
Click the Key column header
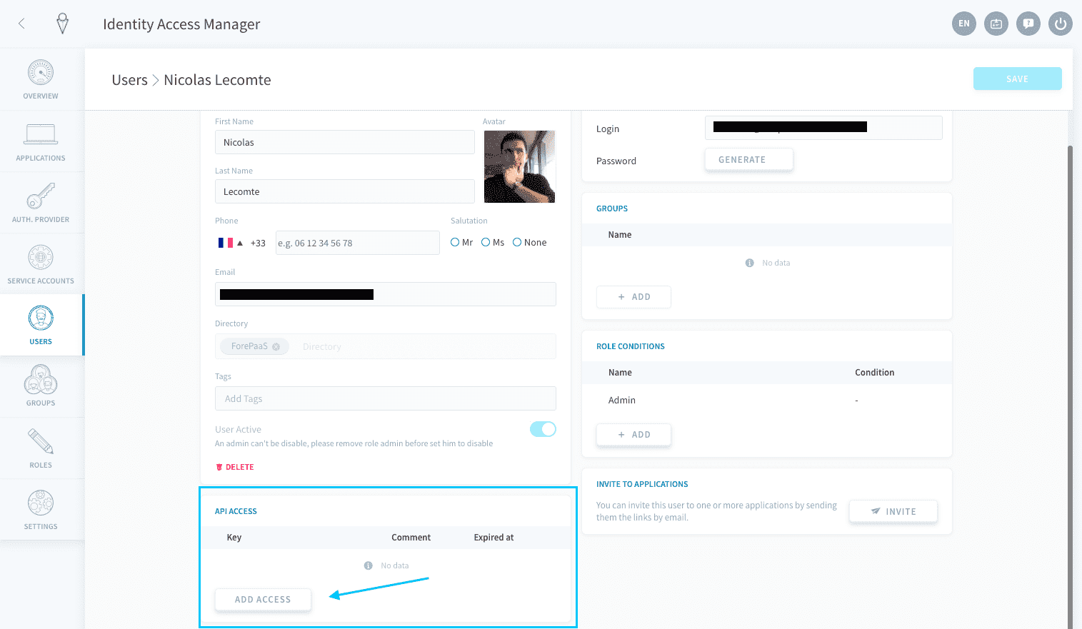(x=234, y=538)
